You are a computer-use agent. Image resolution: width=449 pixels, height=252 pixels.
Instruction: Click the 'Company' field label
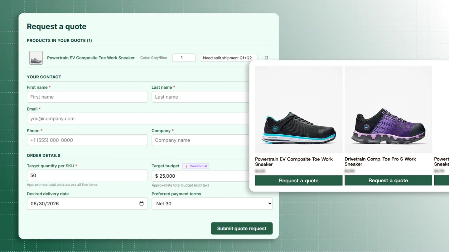tap(161, 131)
